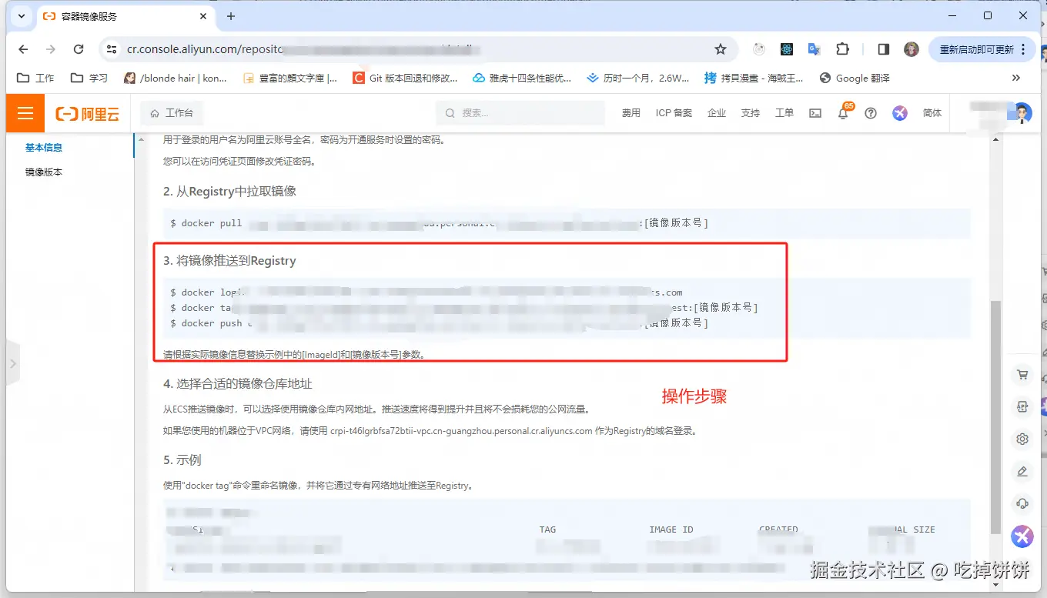Click the VPC registry domain address text
The image size is (1047, 598).
click(x=461, y=431)
